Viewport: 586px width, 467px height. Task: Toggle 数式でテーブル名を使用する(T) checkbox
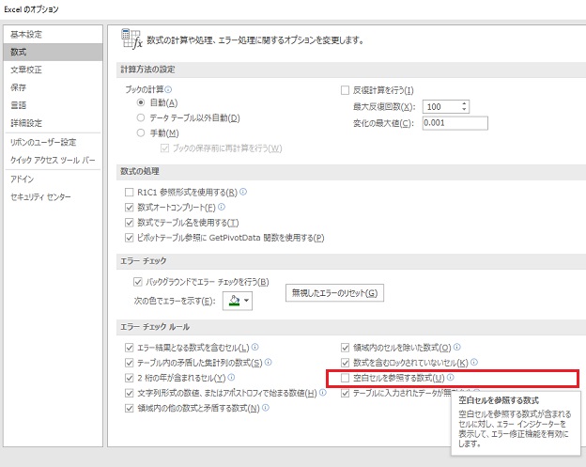129,223
